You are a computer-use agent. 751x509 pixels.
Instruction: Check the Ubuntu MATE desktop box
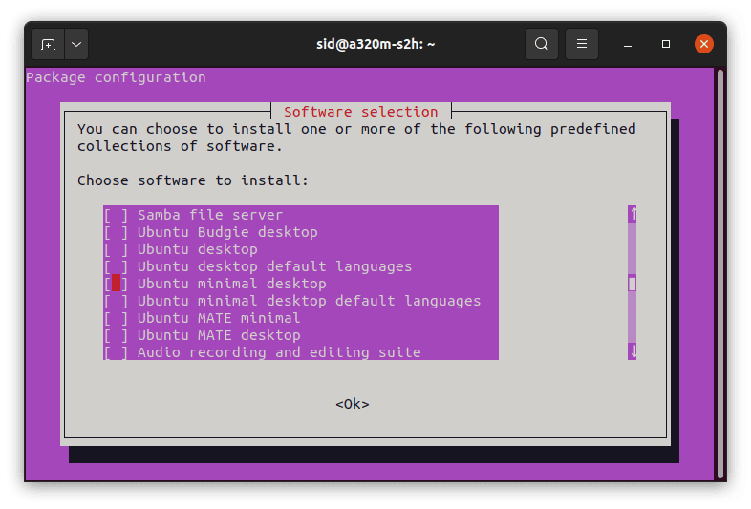[x=116, y=335]
